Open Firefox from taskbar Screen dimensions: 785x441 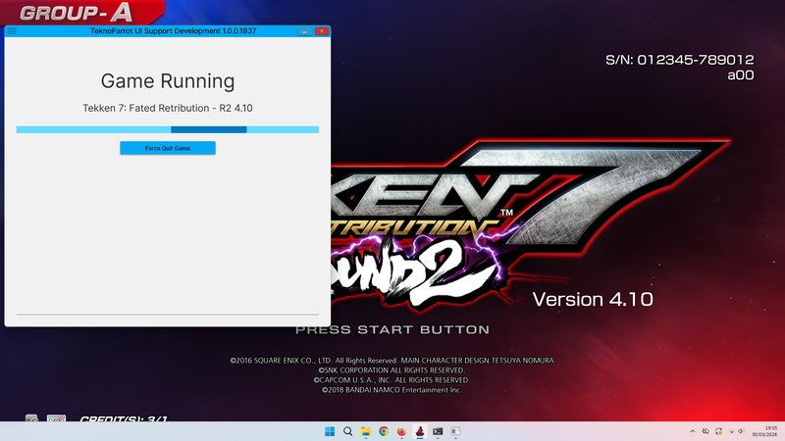(401, 431)
